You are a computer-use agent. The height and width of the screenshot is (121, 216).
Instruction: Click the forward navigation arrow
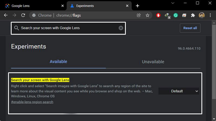(x=14, y=15)
